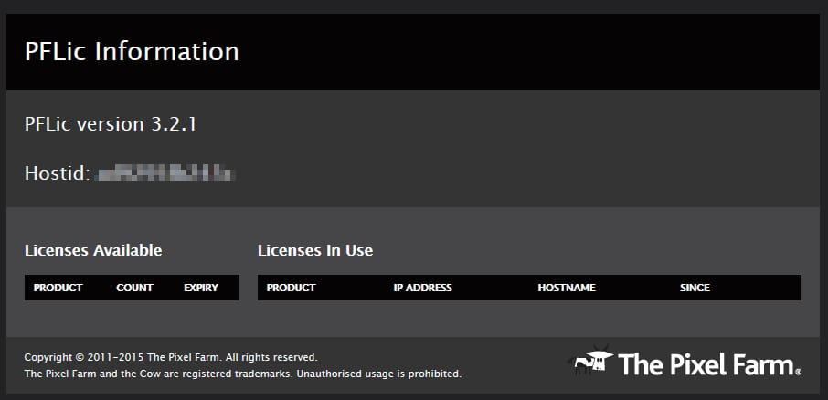Click the Hostid label
The width and height of the screenshot is (828, 400).
[x=57, y=171]
